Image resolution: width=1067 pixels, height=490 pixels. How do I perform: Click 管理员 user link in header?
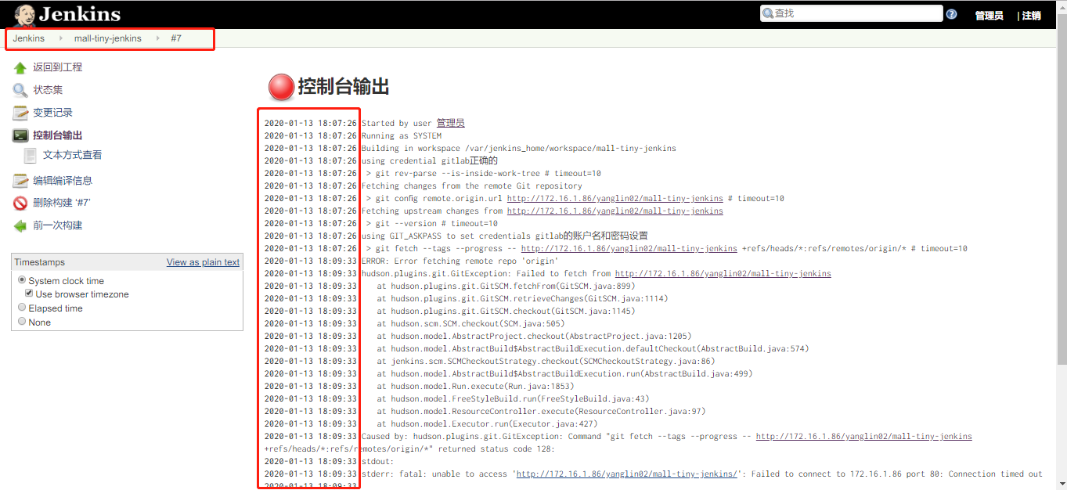[x=989, y=15]
